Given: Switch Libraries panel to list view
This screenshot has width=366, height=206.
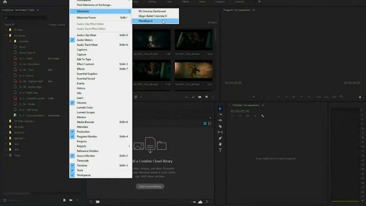Looking at the screenshot, I should click(210, 124).
